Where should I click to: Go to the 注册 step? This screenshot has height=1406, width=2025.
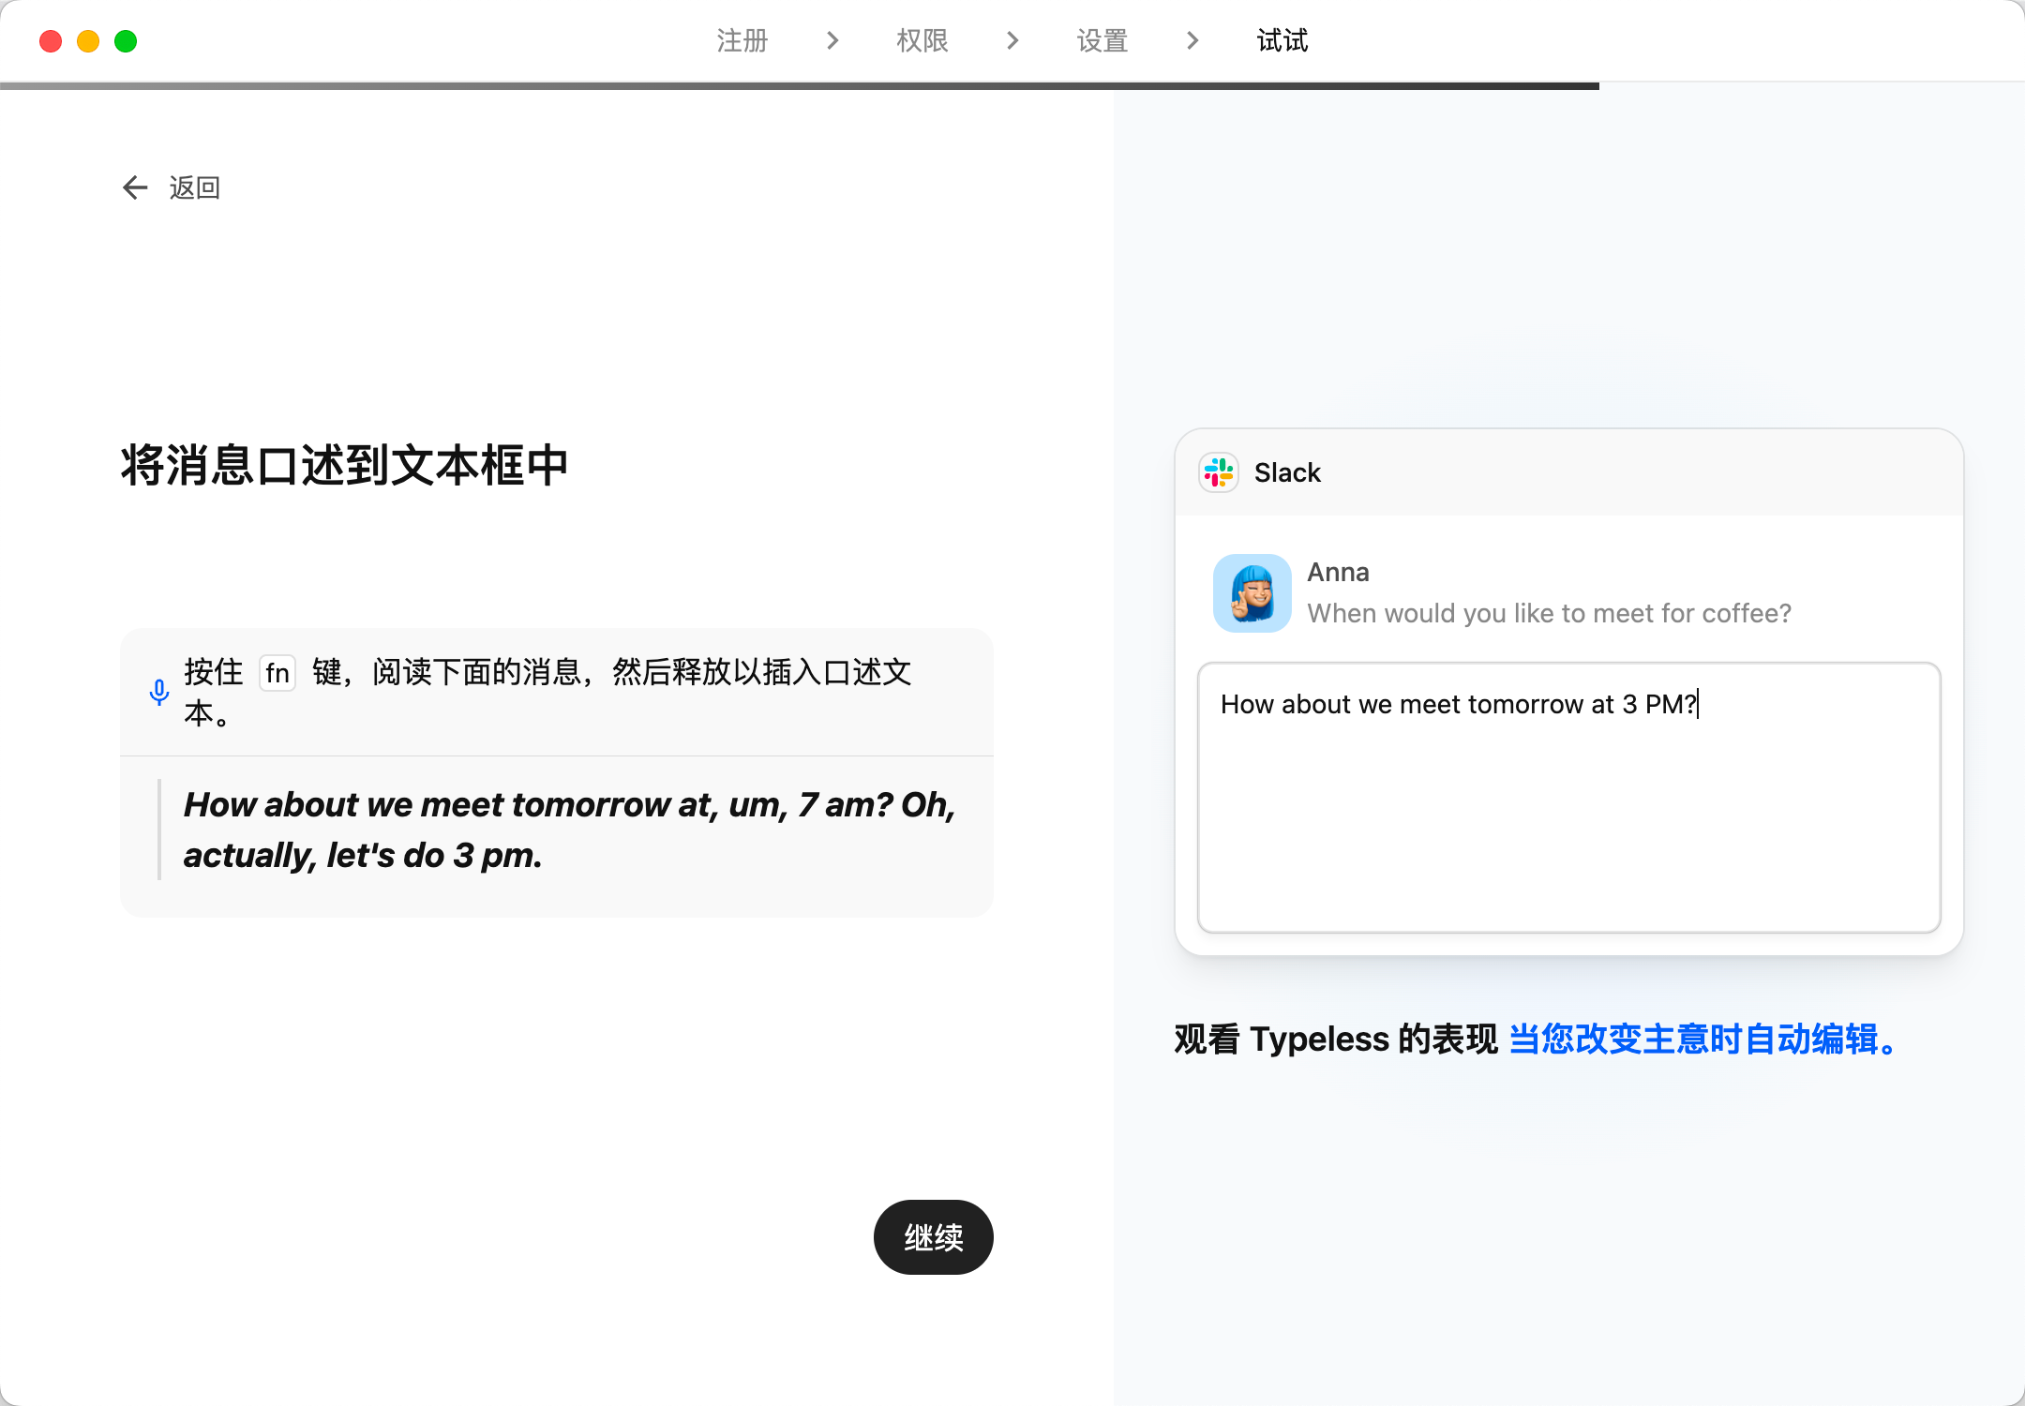click(x=742, y=40)
